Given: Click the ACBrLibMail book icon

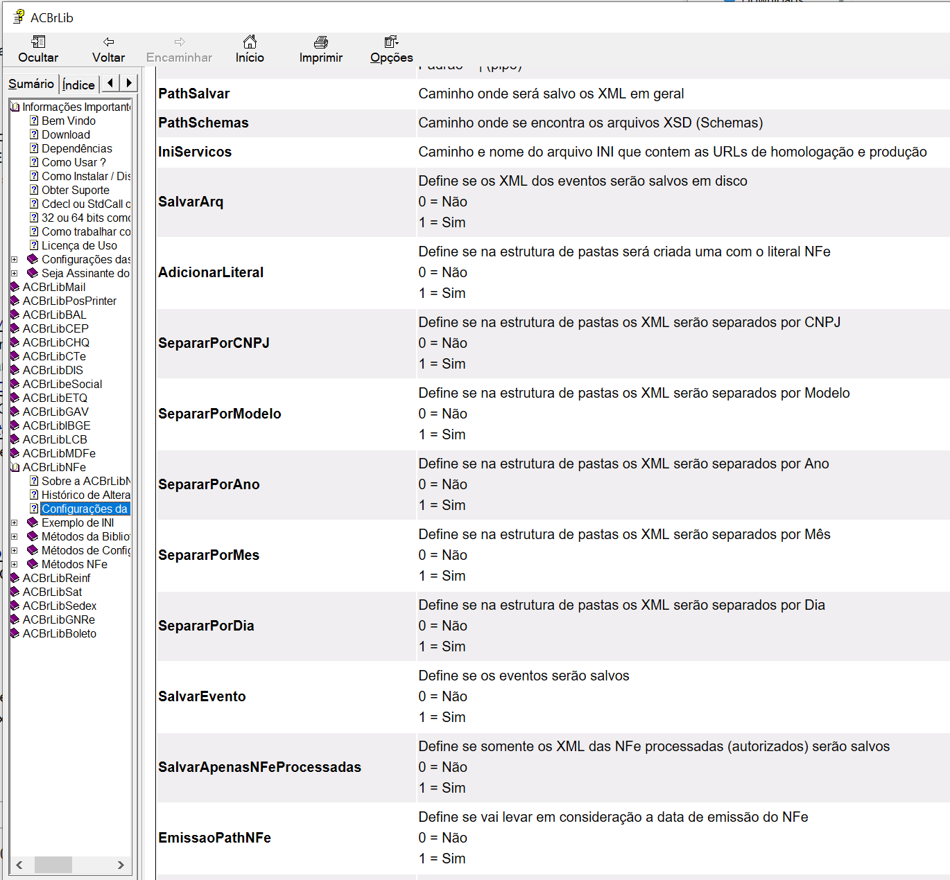Looking at the screenshot, I should 15,287.
